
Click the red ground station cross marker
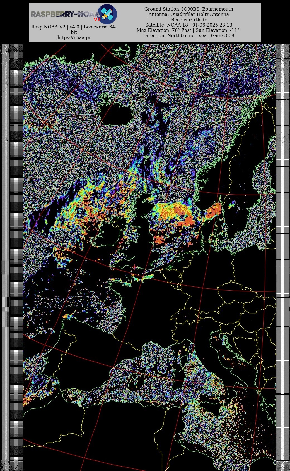click(x=135, y=267)
